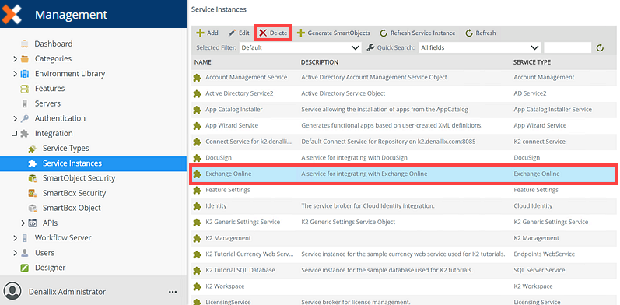Click the Quick Search text input field
Image resolution: width=620 pixels, height=305 pixels.
[x=567, y=48]
